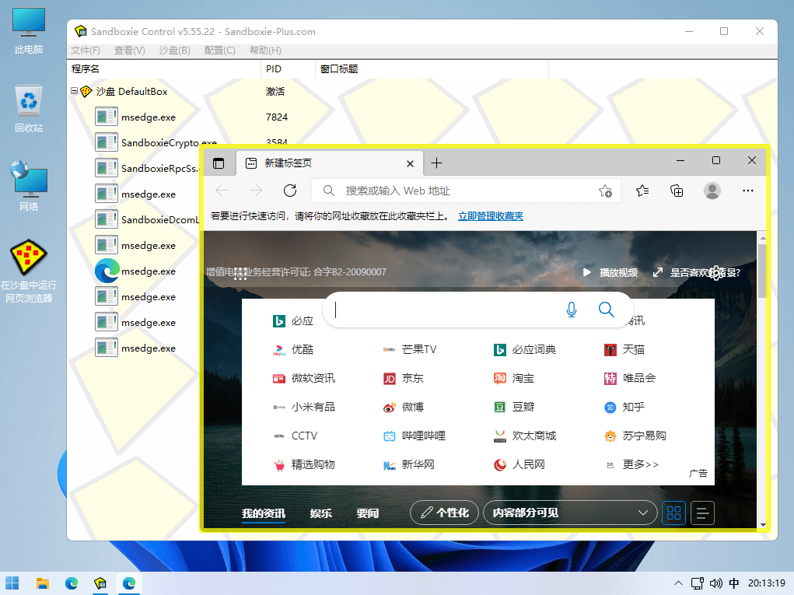Click the play video icon
This screenshot has width=794, height=595.
point(586,272)
